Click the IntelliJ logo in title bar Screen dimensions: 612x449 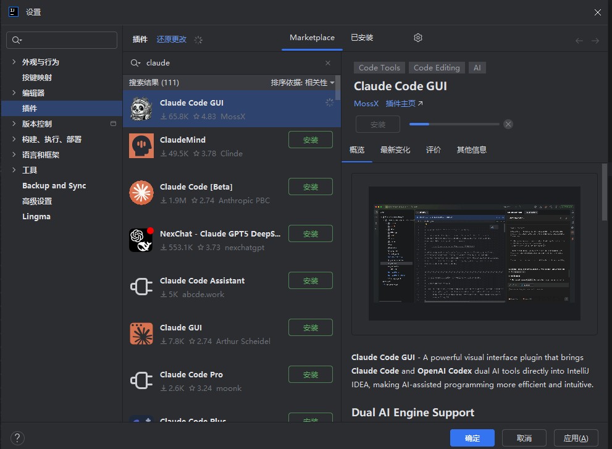(x=13, y=12)
